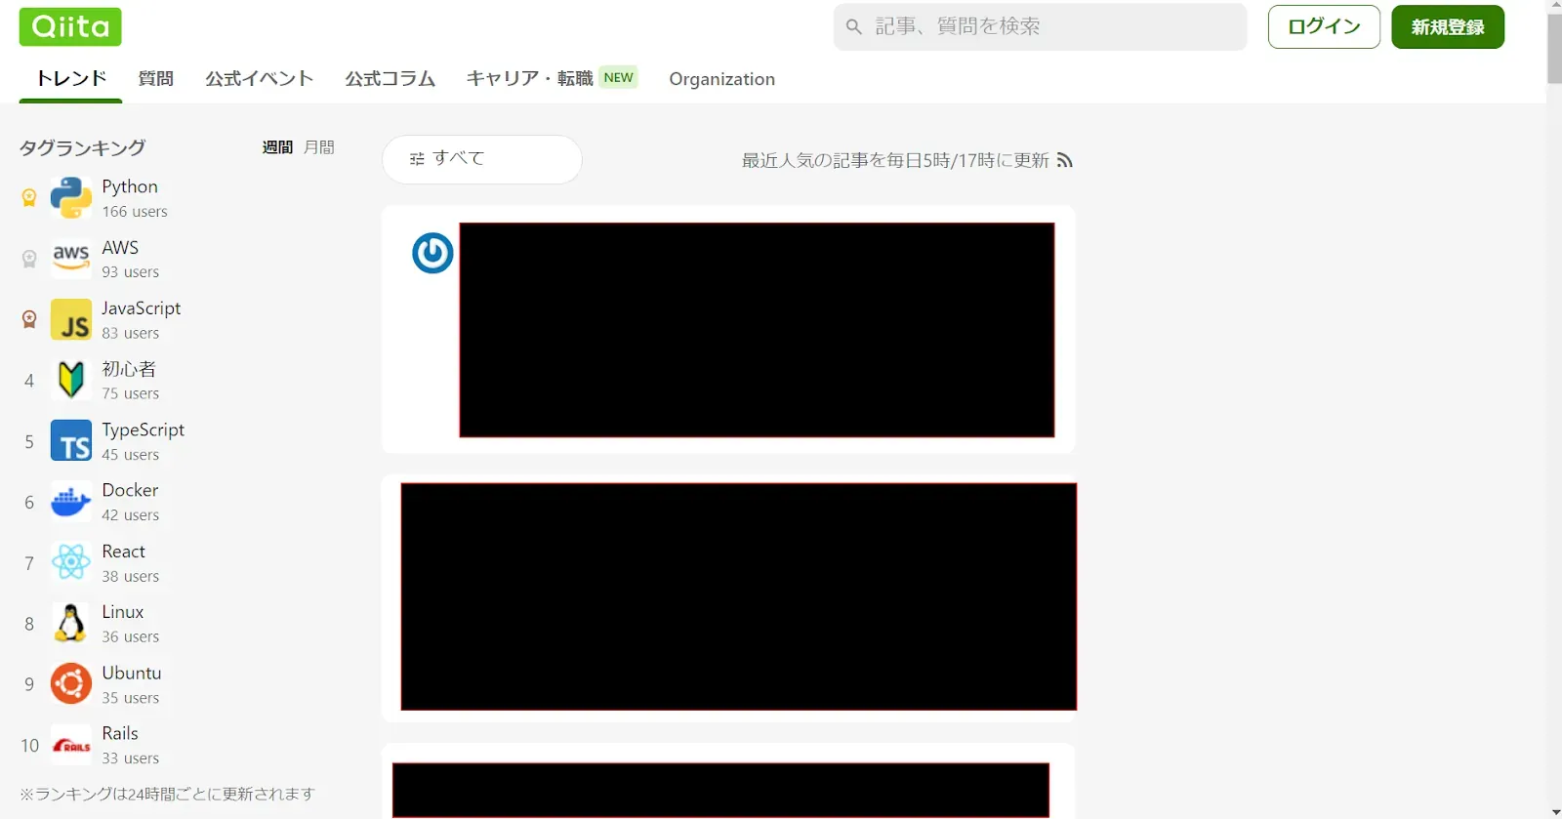
Task: Switch tag ranking to 週間
Action: click(x=277, y=147)
